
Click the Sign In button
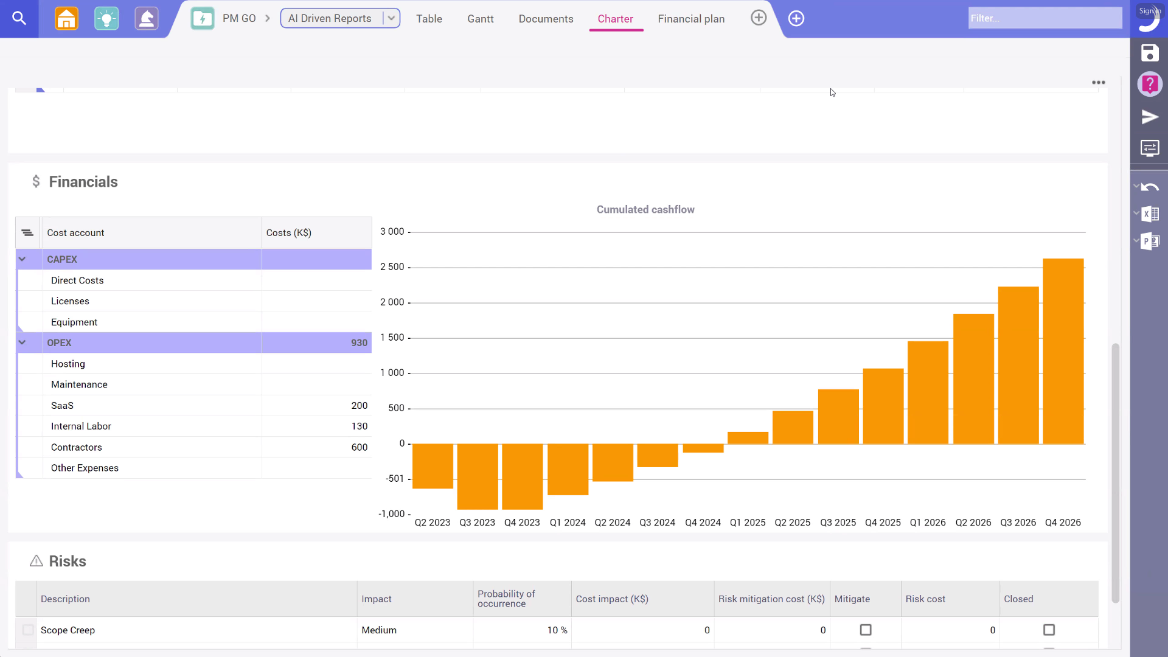click(1149, 10)
